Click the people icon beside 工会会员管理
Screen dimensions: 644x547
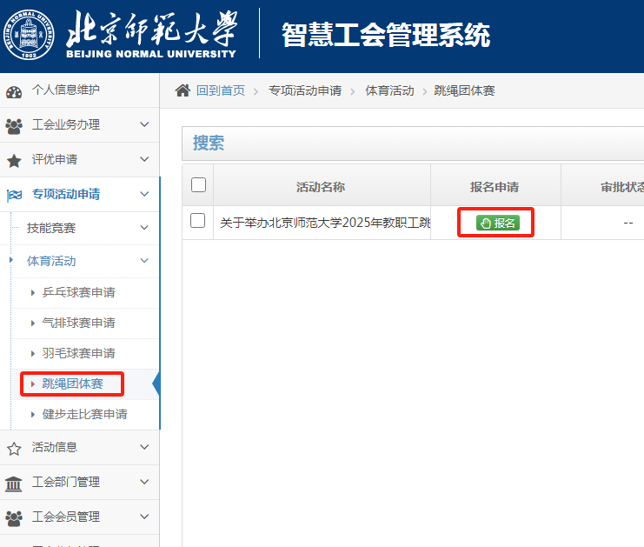click(x=14, y=518)
